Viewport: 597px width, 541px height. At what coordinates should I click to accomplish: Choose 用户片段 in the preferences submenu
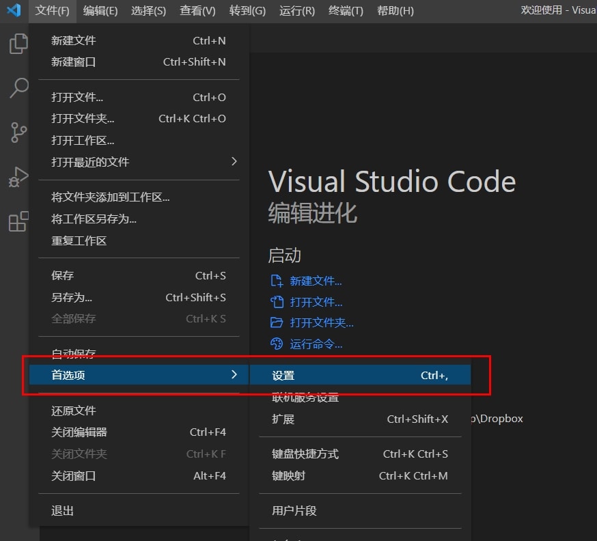360,510
